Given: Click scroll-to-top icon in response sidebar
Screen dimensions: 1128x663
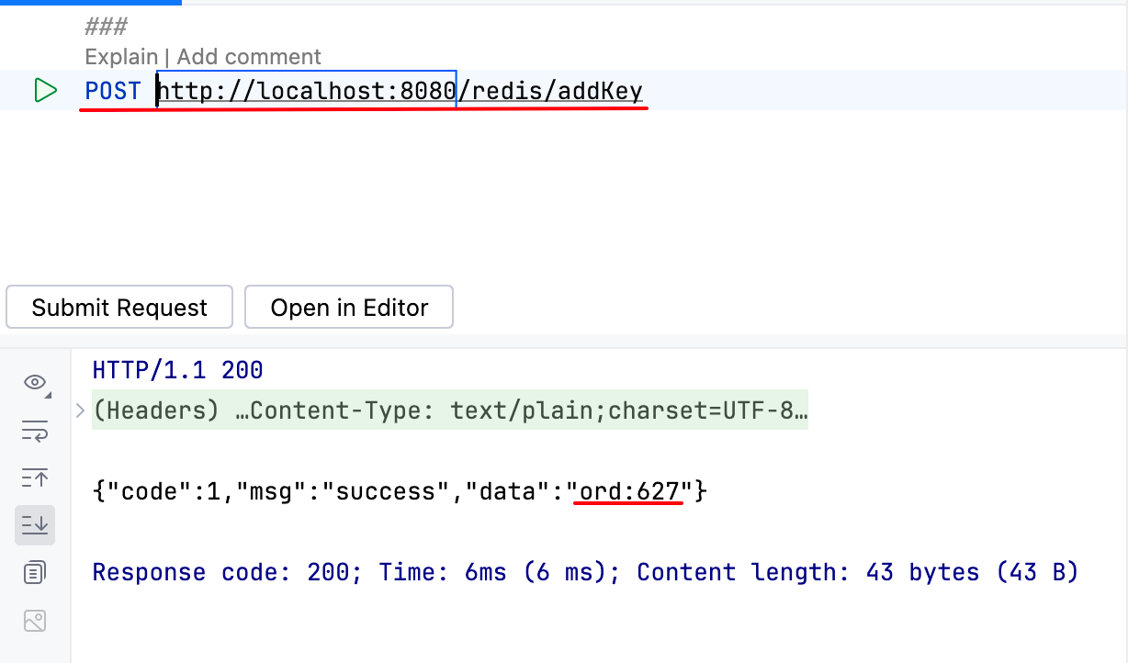Looking at the screenshot, I should click(x=35, y=478).
